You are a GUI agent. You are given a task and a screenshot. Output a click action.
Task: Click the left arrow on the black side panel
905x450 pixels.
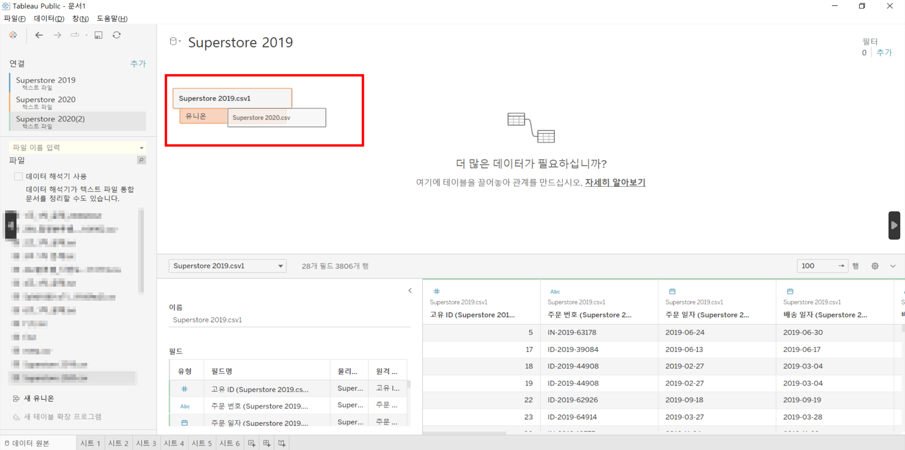tap(10, 225)
